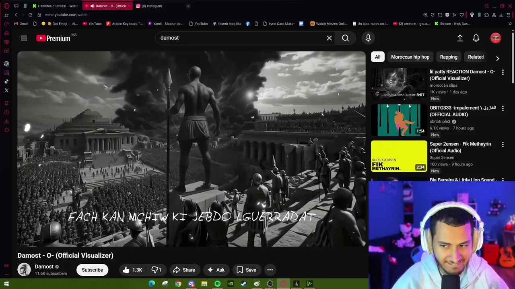Save the video to a playlist
The width and height of the screenshot is (515, 289).
tap(247, 270)
